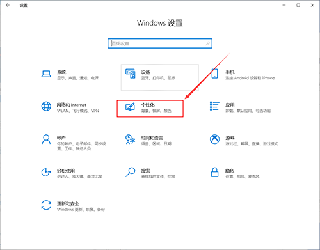Screen dimensions: 320x250
Task: Select the 游戏 category title
Action: click(230, 137)
